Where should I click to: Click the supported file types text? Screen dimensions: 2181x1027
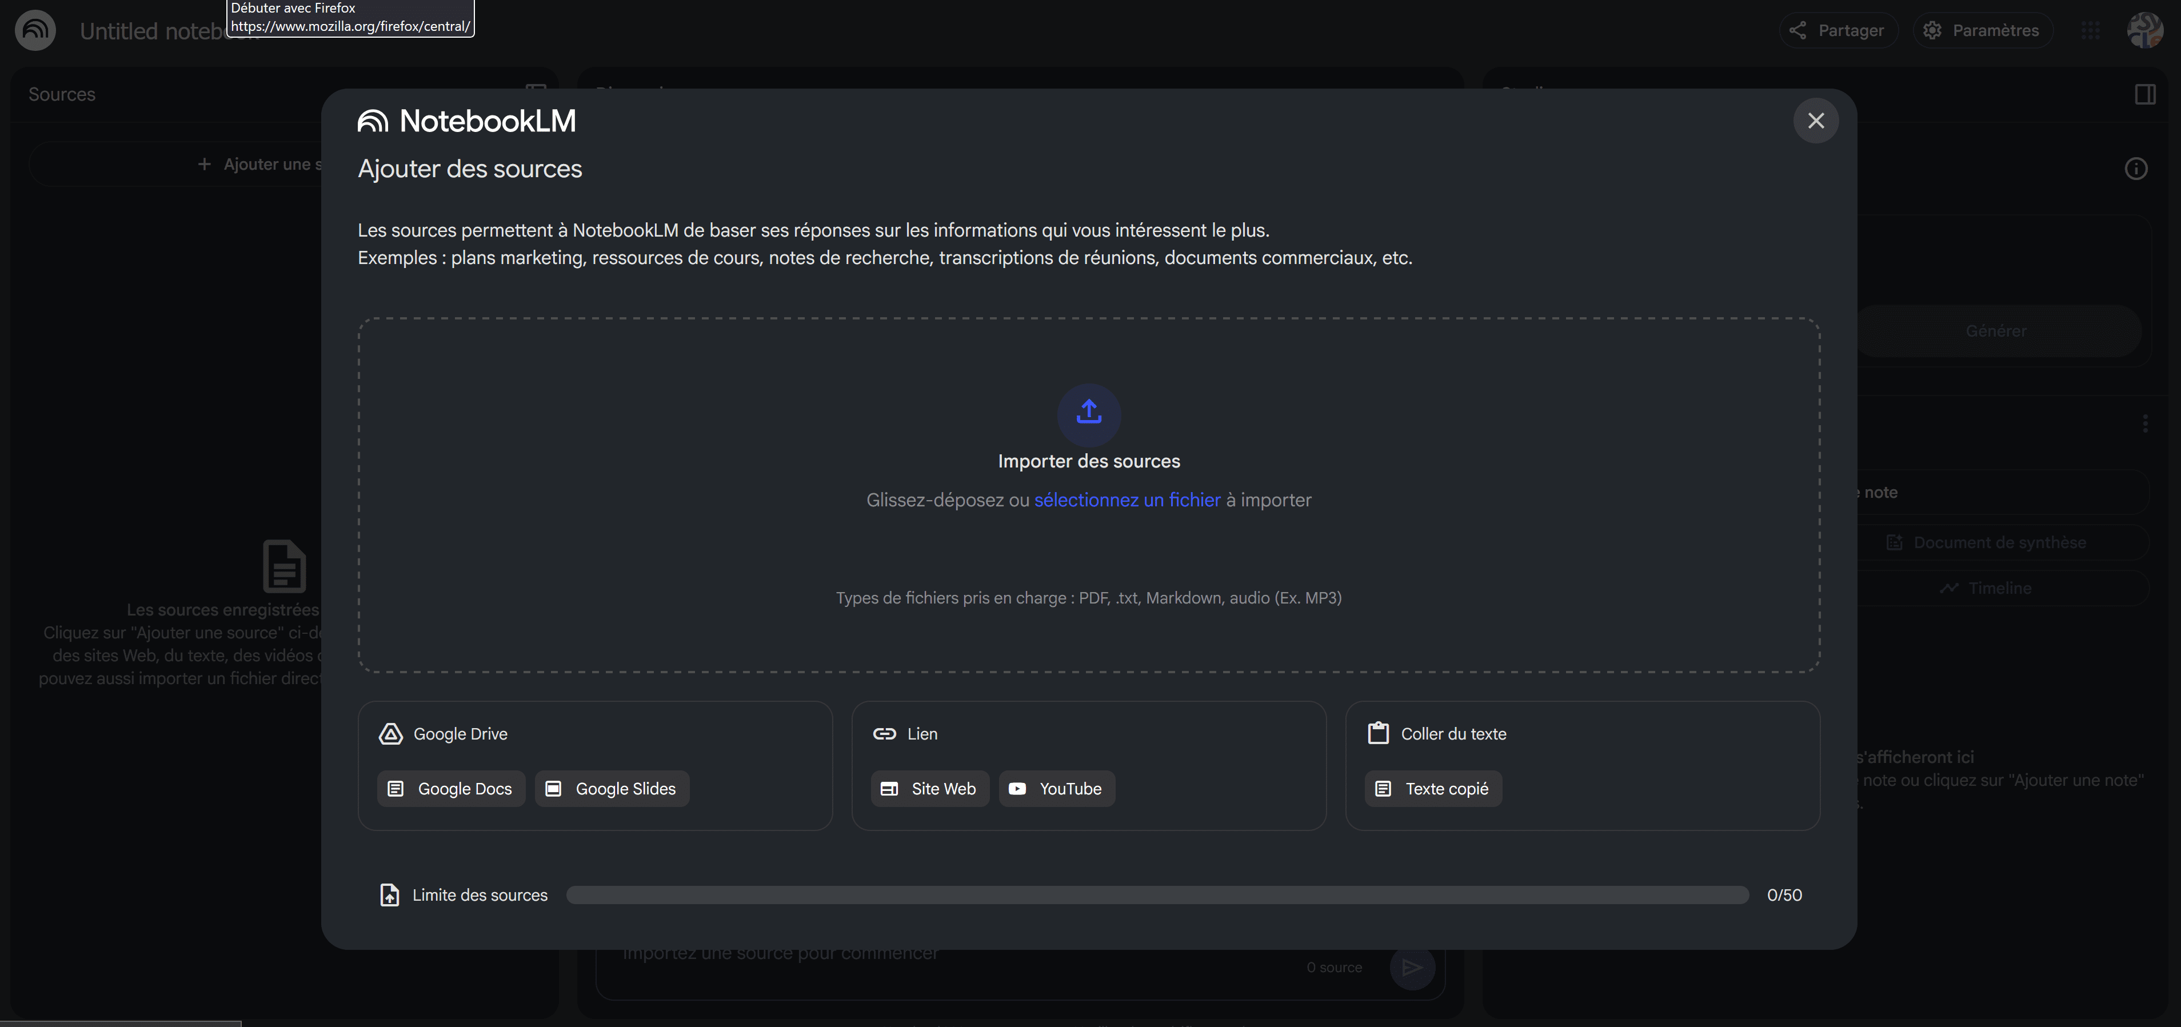(1089, 598)
